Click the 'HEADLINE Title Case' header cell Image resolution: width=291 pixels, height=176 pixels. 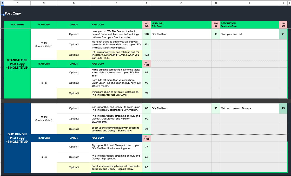click(x=181, y=25)
